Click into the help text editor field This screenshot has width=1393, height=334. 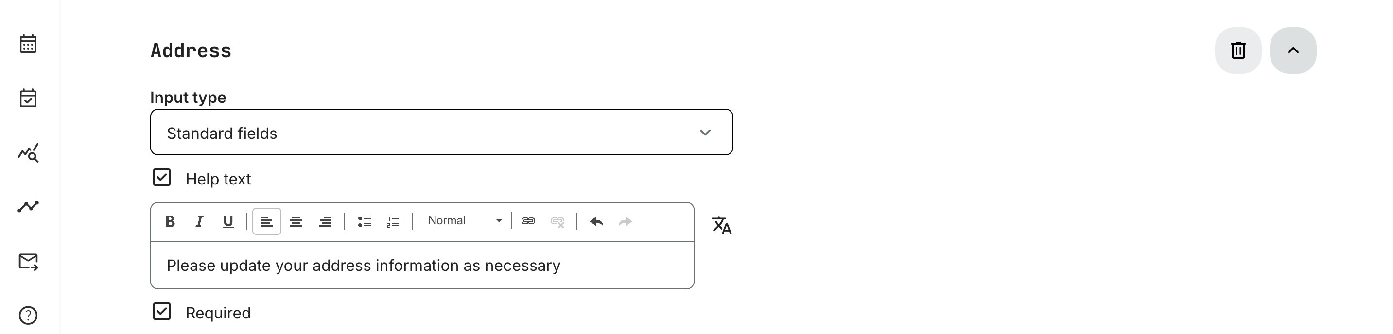point(422,266)
